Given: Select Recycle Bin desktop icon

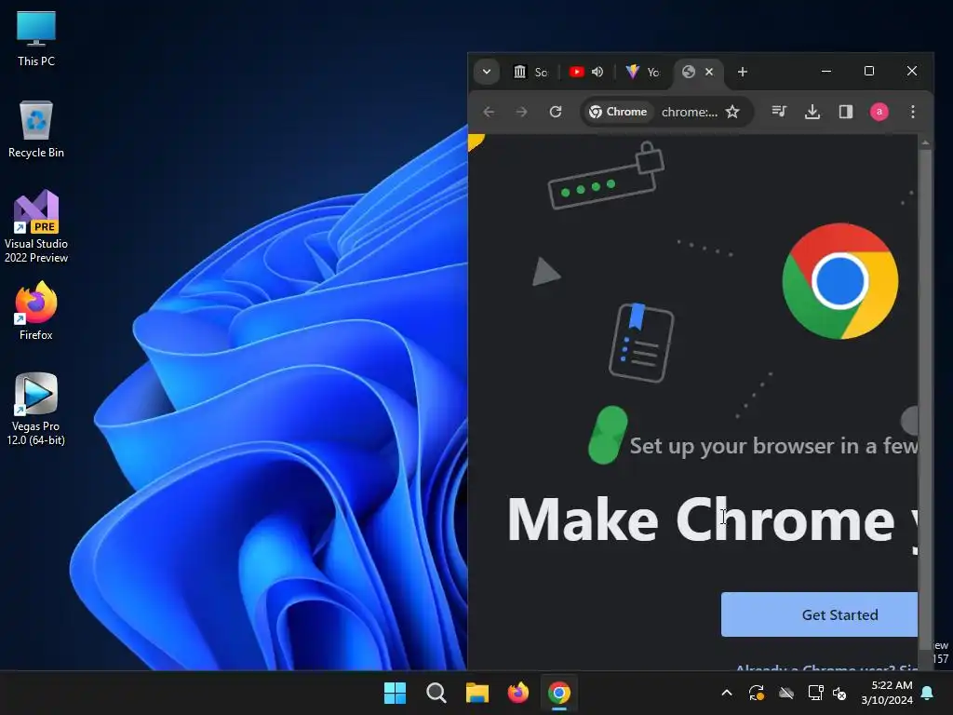Looking at the screenshot, I should [36, 129].
